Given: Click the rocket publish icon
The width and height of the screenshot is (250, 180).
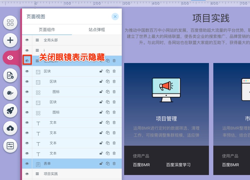Looking at the screenshot, I should (x=10, y=111).
